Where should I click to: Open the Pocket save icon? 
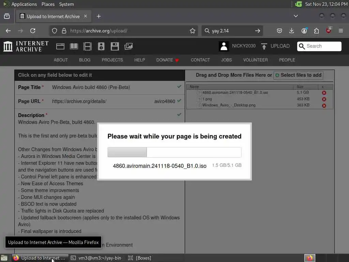click(279, 31)
